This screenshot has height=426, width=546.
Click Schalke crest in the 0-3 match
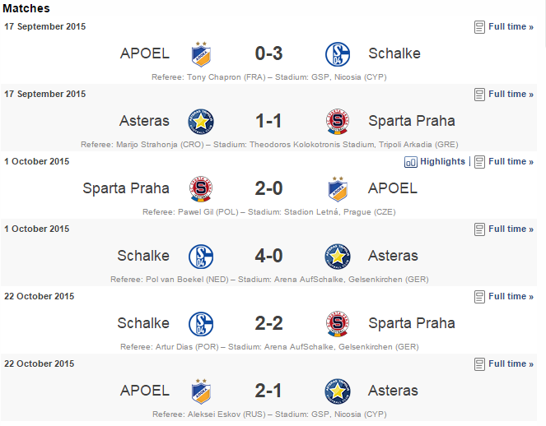[x=338, y=54]
